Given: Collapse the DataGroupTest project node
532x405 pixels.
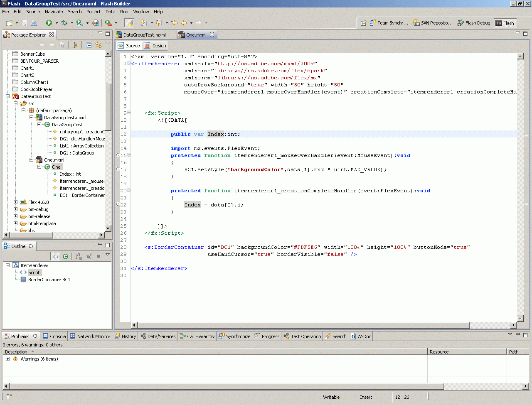Looking at the screenshot, I should [x=8, y=96].
